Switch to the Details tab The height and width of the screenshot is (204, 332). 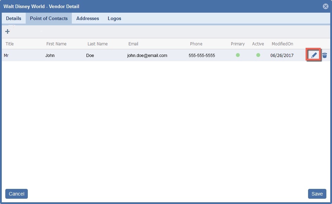(14, 18)
